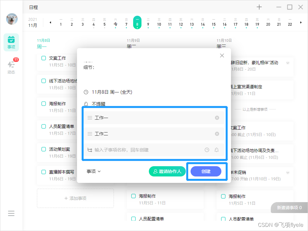Select date 10 in calendar strip

159,22
